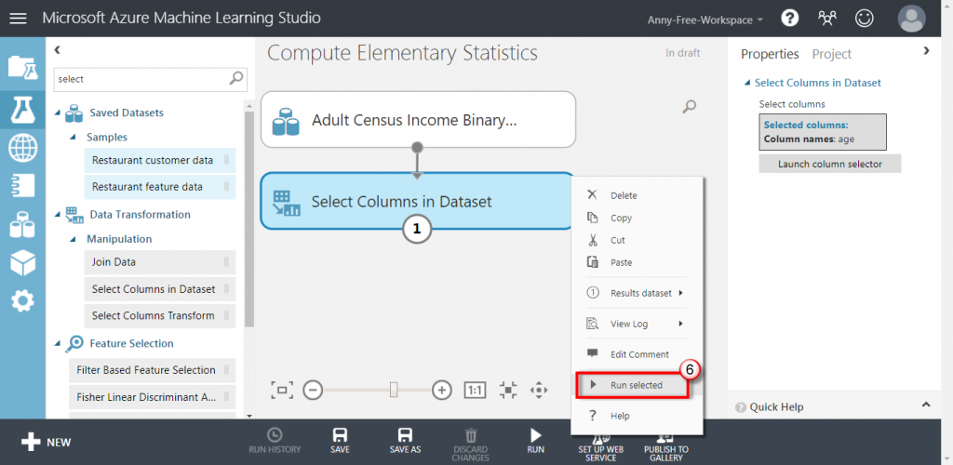Click the zoom in plus icon
Screen dimensions: 953x465
tap(442, 390)
